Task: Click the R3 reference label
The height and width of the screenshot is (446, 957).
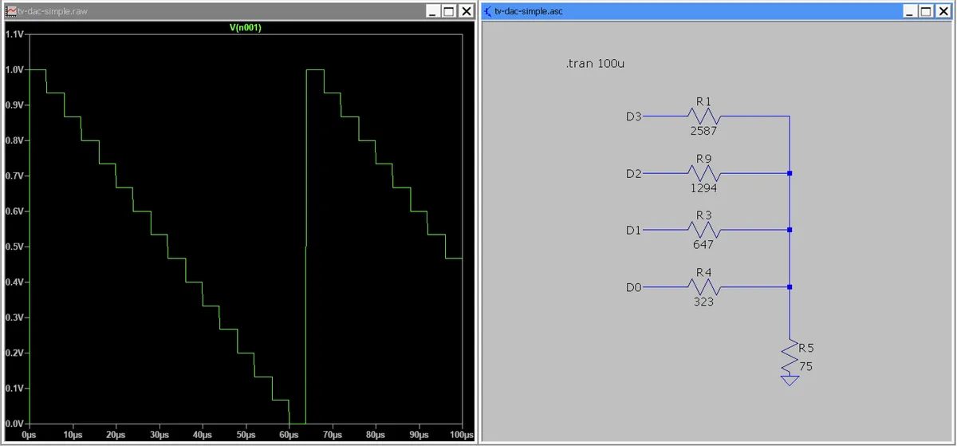Action: [703, 215]
